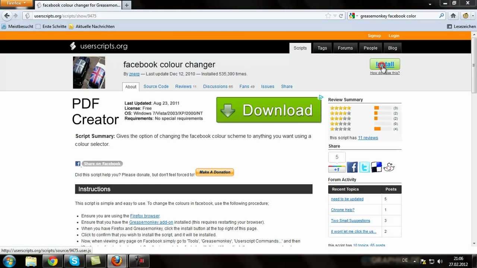Screen dimensions: 477x268
Task: Open 'need to be updated' forum topic
Action: coord(347,199)
